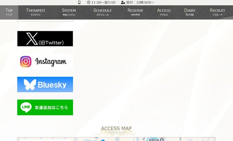Click the clock icon beside business hours
Image resolution: width=233 pixels, height=141 pixels.
(89, 3)
